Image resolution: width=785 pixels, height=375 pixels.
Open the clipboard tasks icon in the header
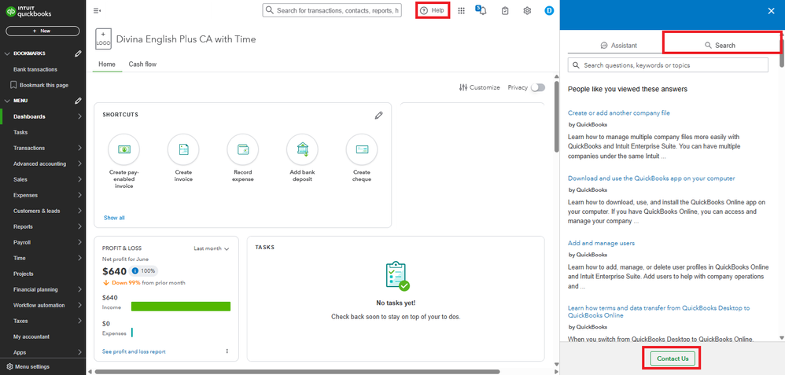click(505, 10)
